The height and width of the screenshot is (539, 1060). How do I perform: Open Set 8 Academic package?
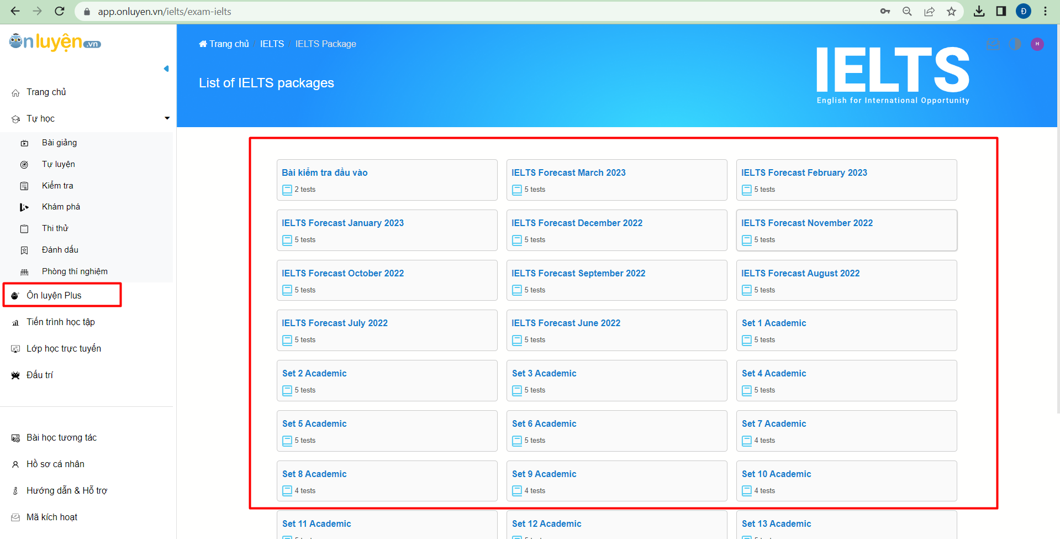[x=387, y=481]
